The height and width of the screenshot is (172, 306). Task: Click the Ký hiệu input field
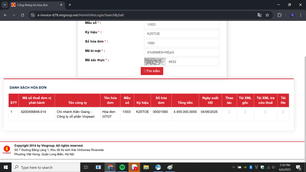[x=182, y=34]
